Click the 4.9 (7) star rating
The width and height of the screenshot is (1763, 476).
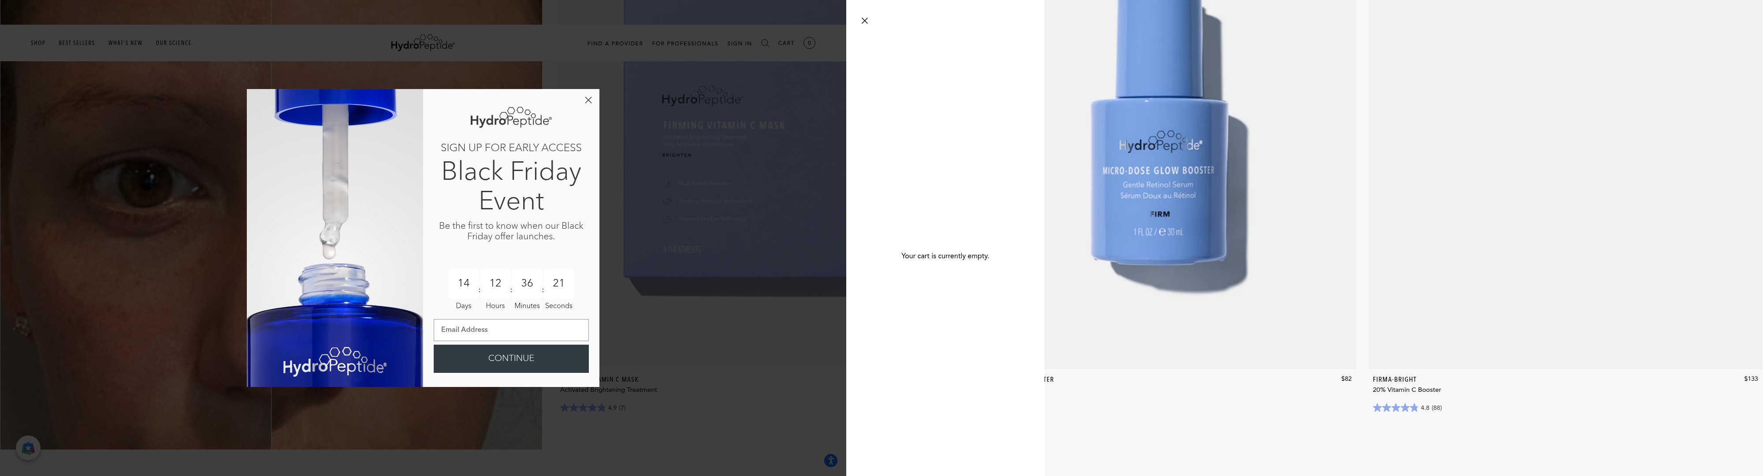[593, 408]
